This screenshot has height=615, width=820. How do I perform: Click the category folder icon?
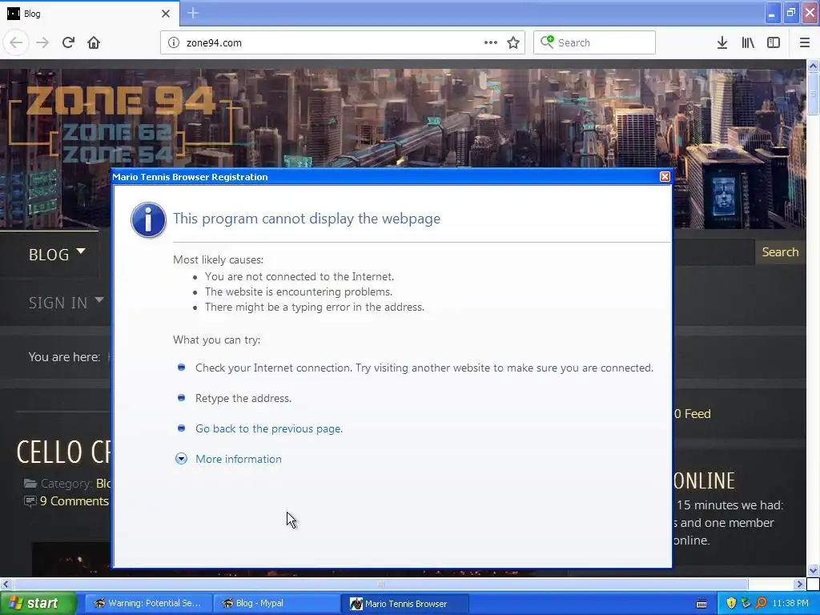30,483
